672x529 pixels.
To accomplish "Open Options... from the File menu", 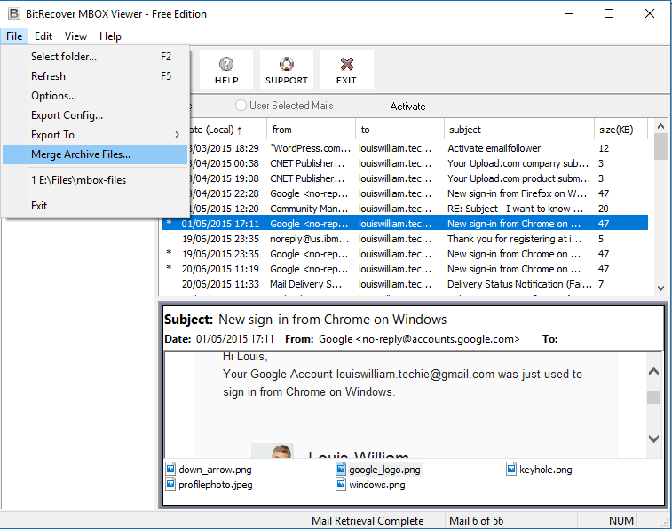I will tap(95, 96).
